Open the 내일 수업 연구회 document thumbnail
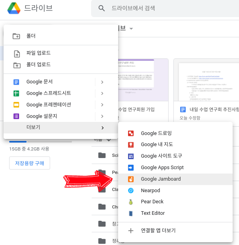The height and width of the screenshot is (245, 239). (206, 80)
